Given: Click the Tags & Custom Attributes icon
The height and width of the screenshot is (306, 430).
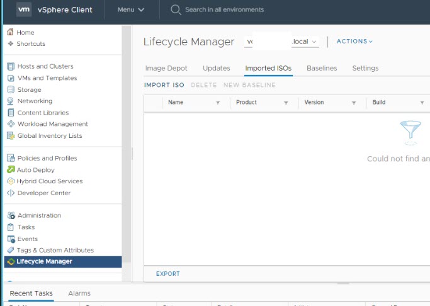Looking at the screenshot, I should (11, 250).
